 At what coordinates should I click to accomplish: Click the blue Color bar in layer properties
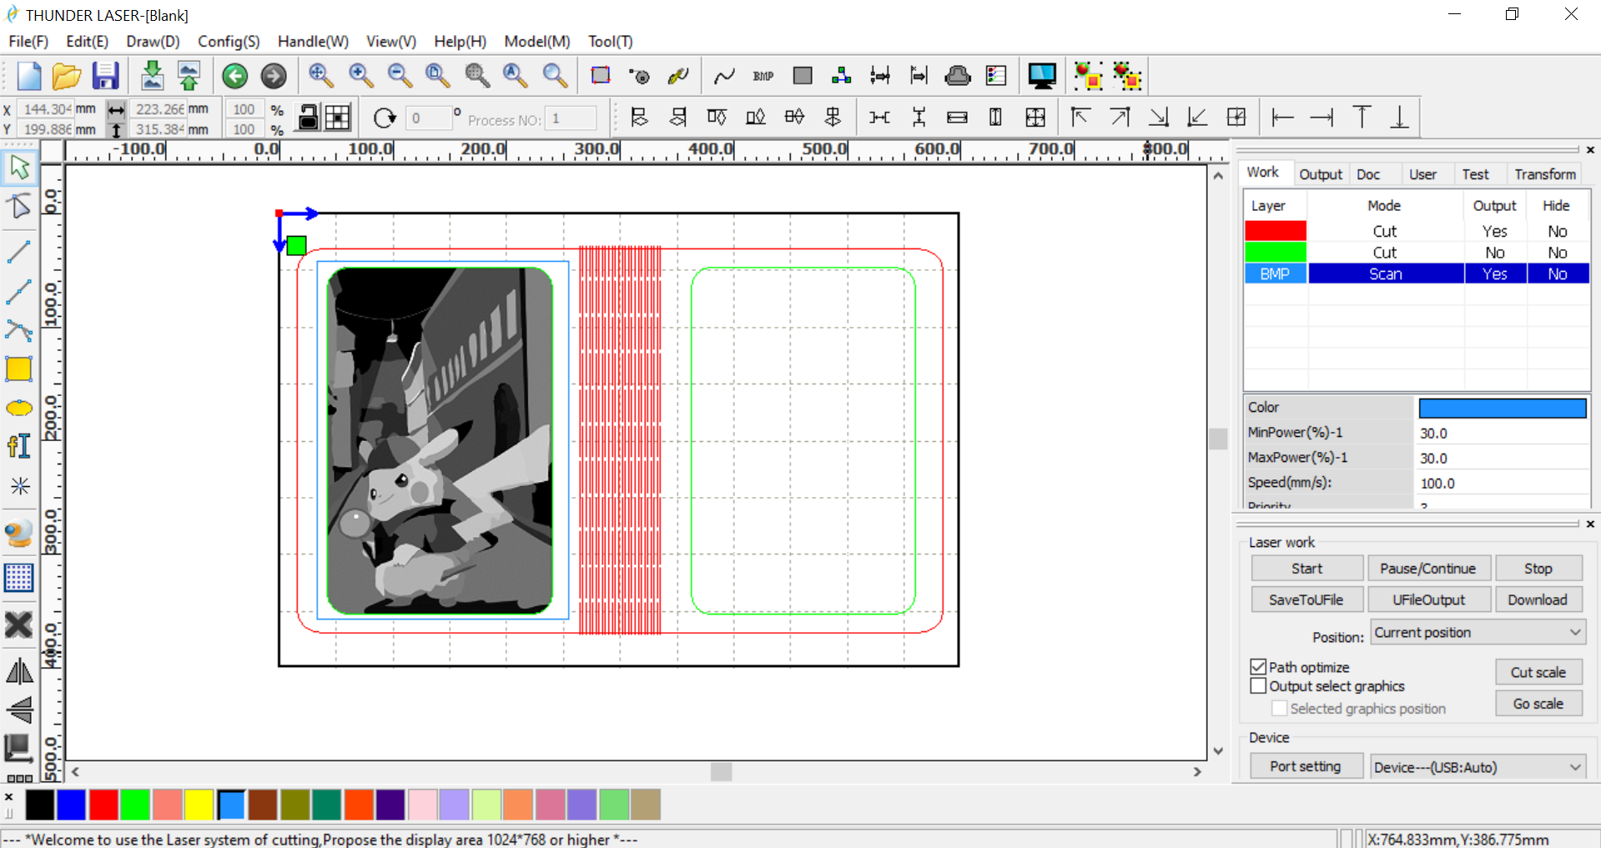pos(1503,408)
